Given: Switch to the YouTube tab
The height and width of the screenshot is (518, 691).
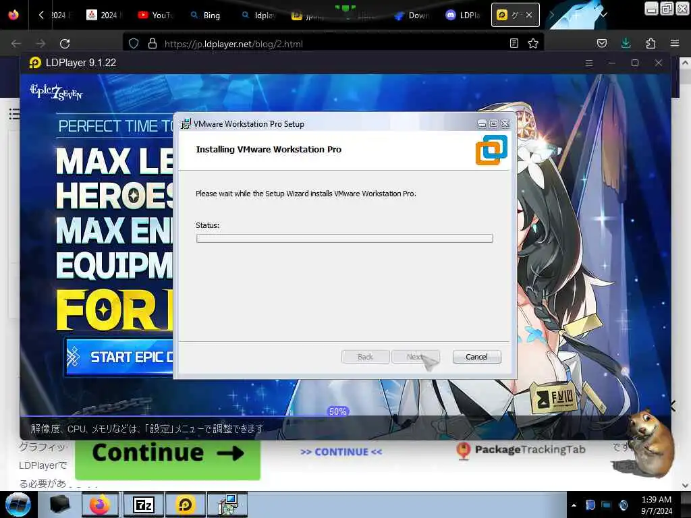Looking at the screenshot, I should (x=155, y=15).
